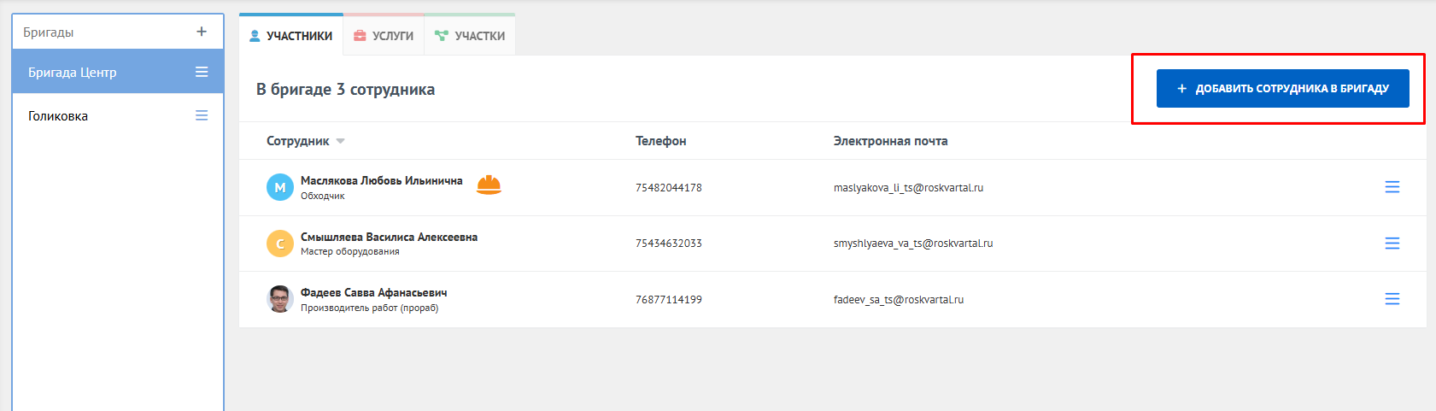This screenshot has height=411, width=1436.
Task: Click the phone number 76877114199
Action: click(668, 300)
